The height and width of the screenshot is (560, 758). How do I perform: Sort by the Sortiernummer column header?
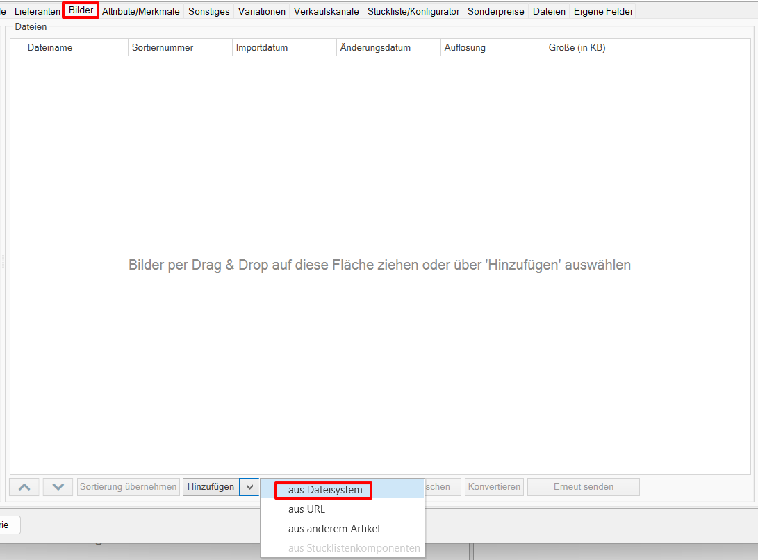point(181,47)
